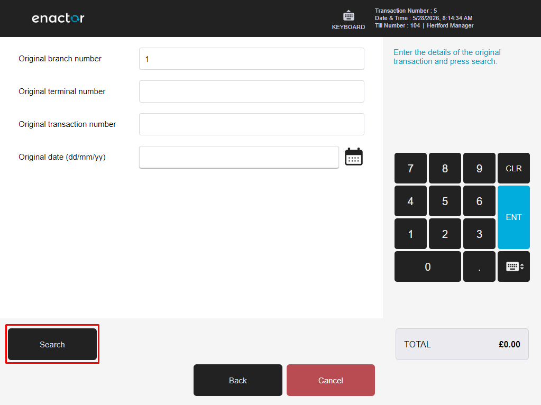Tap the decimal point key
The image size is (541, 405).
coord(479,266)
